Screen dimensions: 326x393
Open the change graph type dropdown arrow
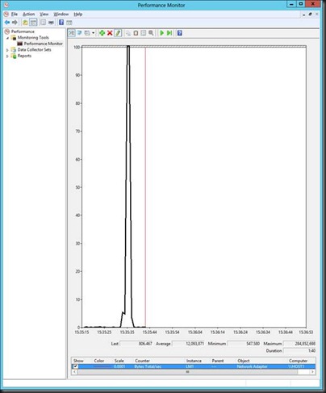click(93, 33)
